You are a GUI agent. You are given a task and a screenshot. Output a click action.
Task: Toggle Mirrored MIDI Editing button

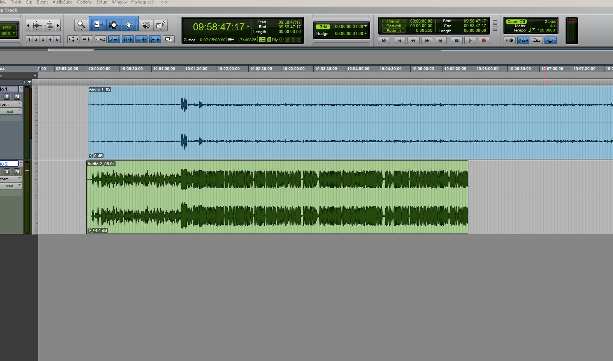(x=100, y=39)
